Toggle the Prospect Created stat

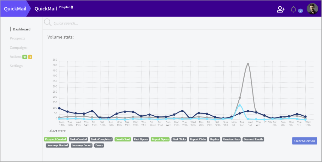pyautogui.click(x=56, y=139)
